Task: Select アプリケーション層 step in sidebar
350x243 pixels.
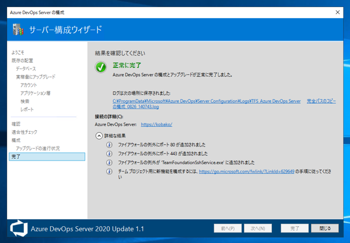Action: pyautogui.click(x=35, y=93)
